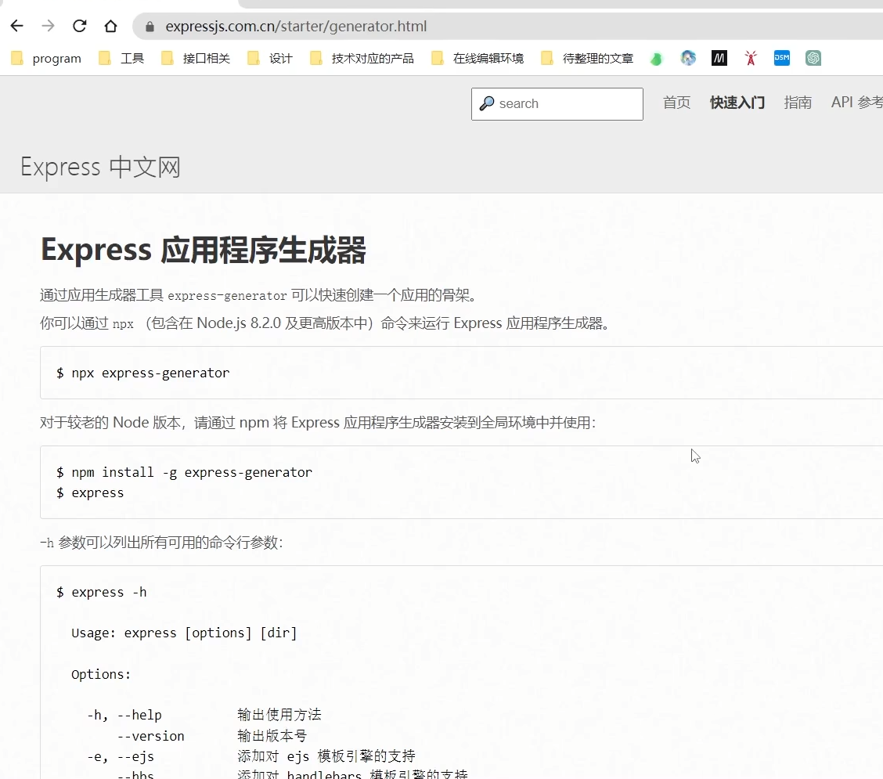Go to 首页 navigation item
Image resolution: width=883 pixels, height=779 pixels.
click(x=676, y=103)
